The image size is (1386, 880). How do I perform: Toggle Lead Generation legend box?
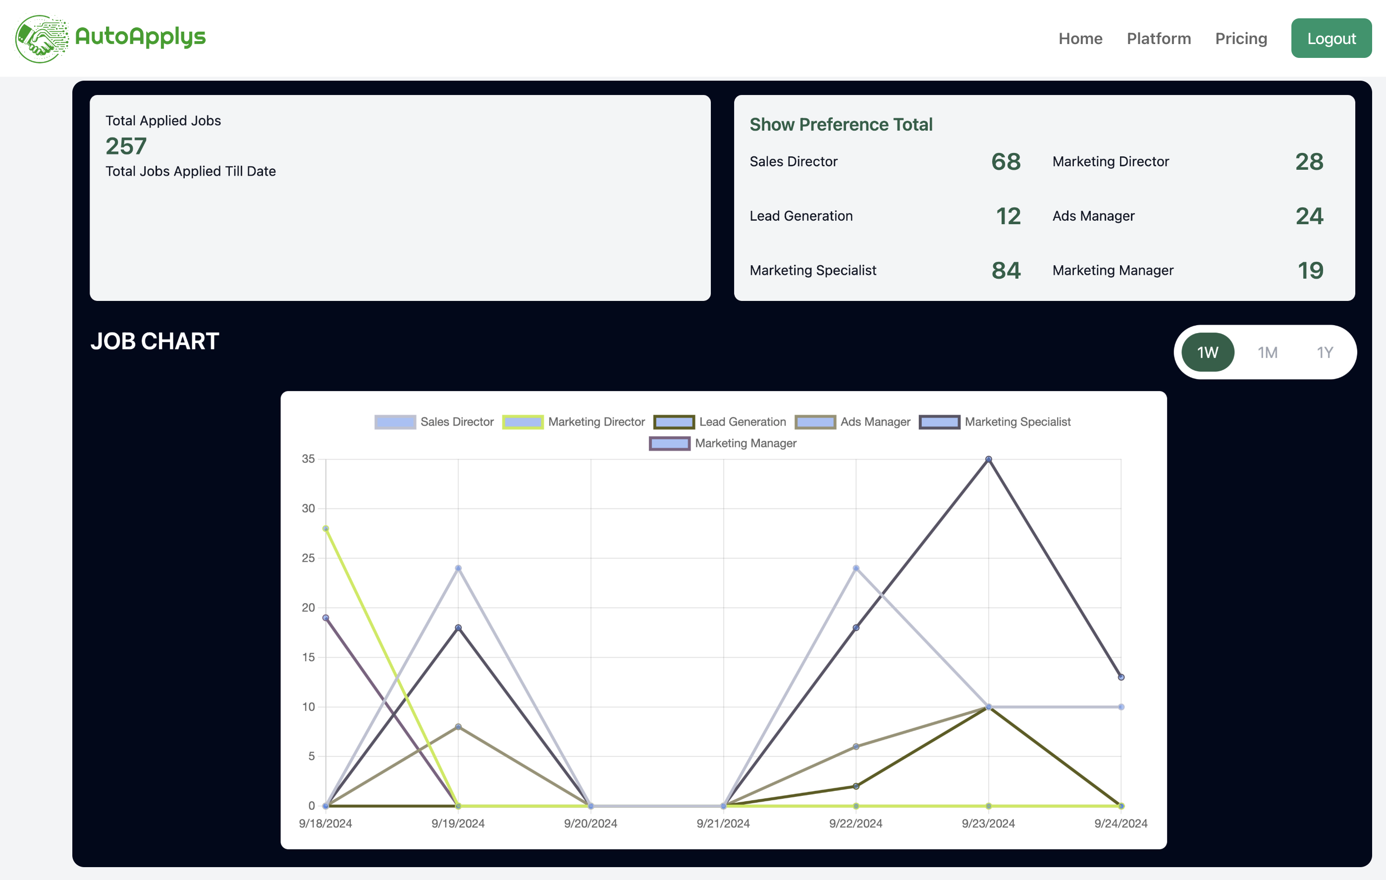pos(674,422)
